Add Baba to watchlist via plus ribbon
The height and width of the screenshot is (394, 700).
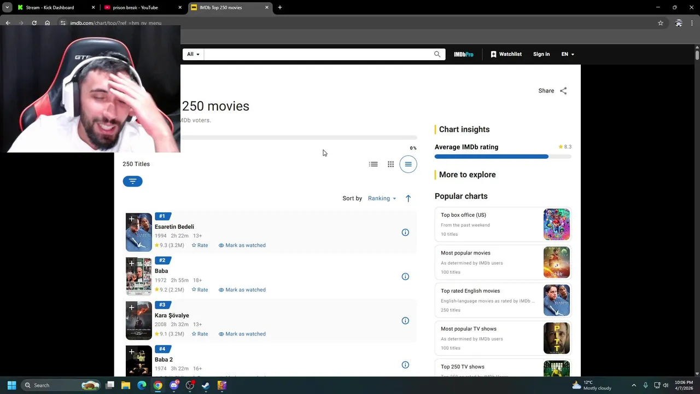(x=131, y=264)
